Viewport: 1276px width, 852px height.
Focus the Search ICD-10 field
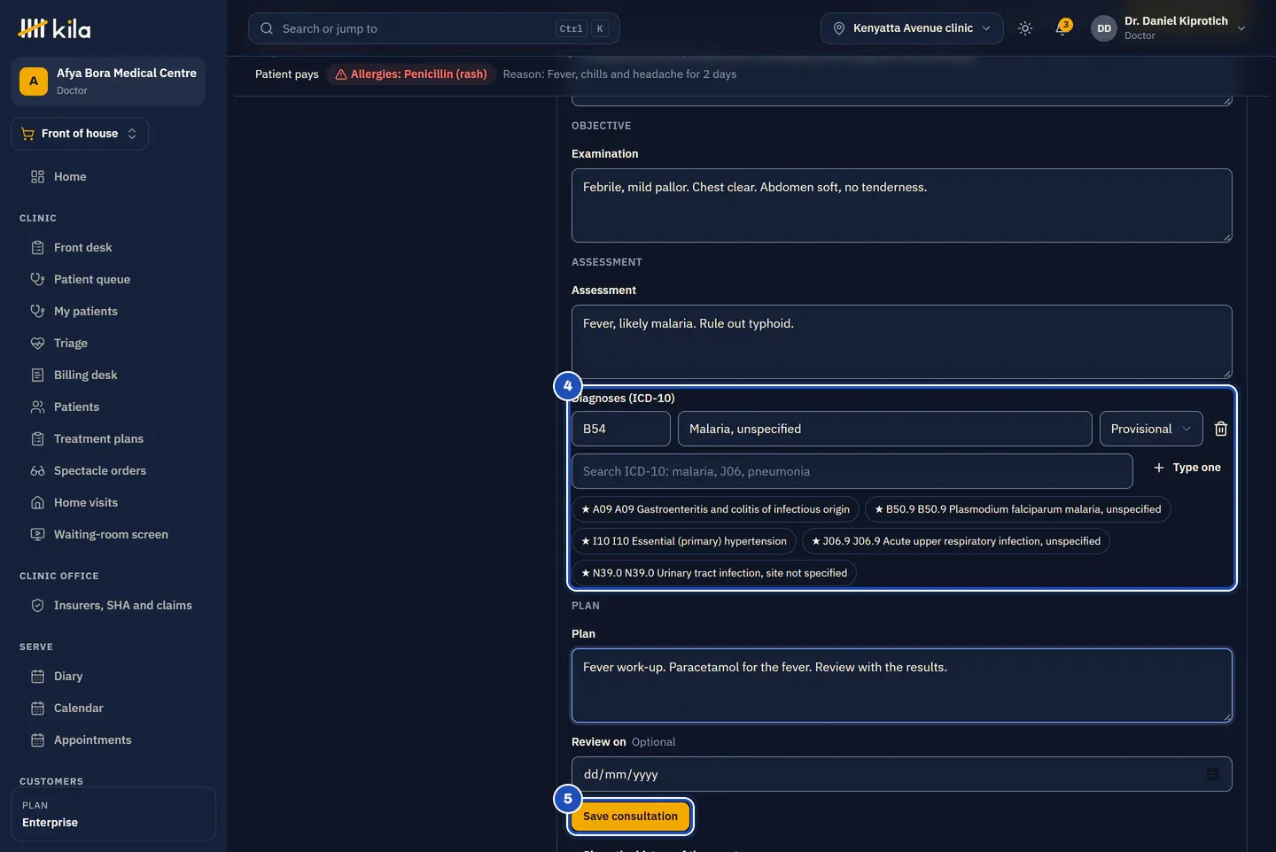[x=852, y=471]
